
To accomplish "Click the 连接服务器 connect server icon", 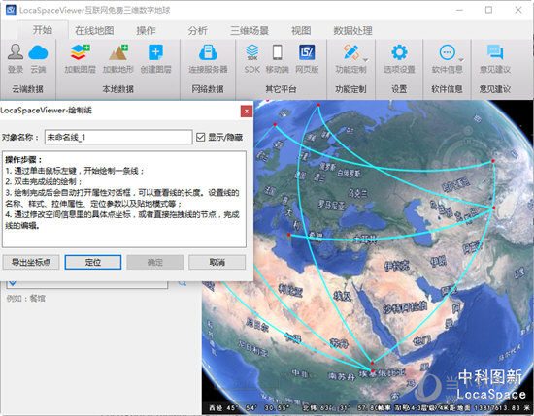I will pyautogui.click(x=208, y=52).
